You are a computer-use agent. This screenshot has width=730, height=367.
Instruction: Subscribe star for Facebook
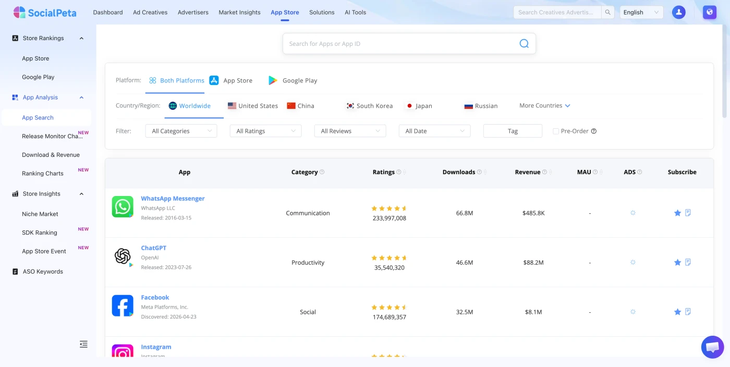pyautogui.click(x=677, y=312)
